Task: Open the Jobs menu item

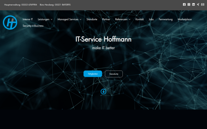Action: click(x=151, y=19)
